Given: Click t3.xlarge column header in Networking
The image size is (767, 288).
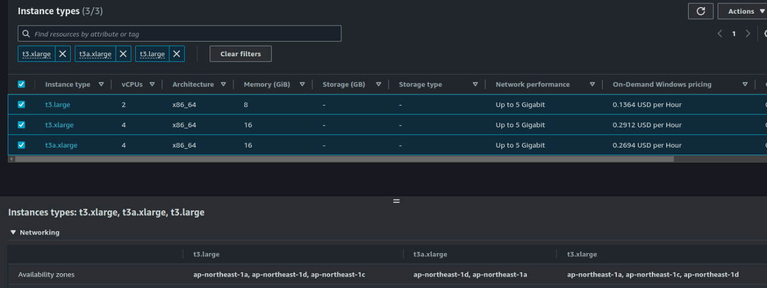Looking at the screenshot, I should point(582,254).
